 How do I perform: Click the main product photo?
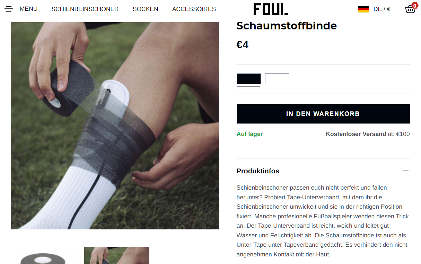point(115,126)
